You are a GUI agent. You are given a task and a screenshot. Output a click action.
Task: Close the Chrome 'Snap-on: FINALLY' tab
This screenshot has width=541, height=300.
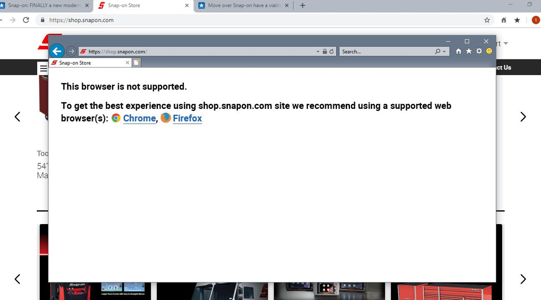tap(87, 5)
